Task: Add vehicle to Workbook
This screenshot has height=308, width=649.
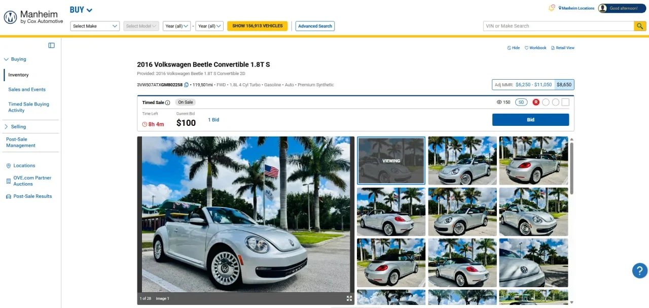Action: coord(535,48)
